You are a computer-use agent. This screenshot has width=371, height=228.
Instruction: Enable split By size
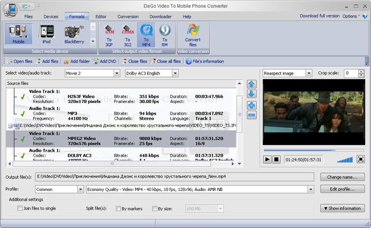pos(155,208)
